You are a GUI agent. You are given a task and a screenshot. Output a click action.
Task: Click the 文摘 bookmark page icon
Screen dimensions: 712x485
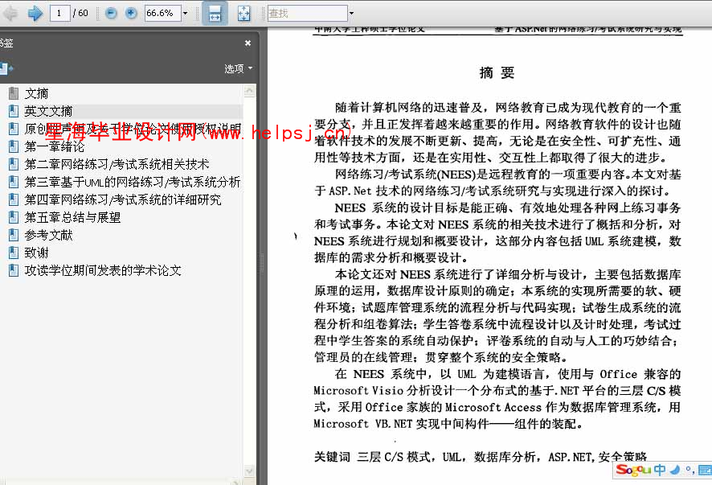click(x=14, y=93)
